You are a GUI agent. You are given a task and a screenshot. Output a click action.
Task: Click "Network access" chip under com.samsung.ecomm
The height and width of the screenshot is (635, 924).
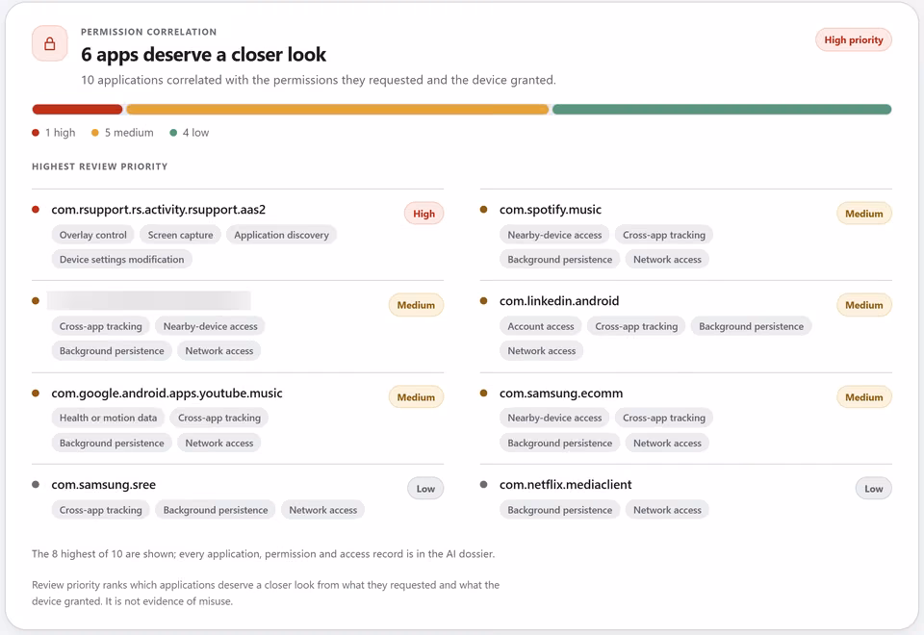click(x=667, y=443)
